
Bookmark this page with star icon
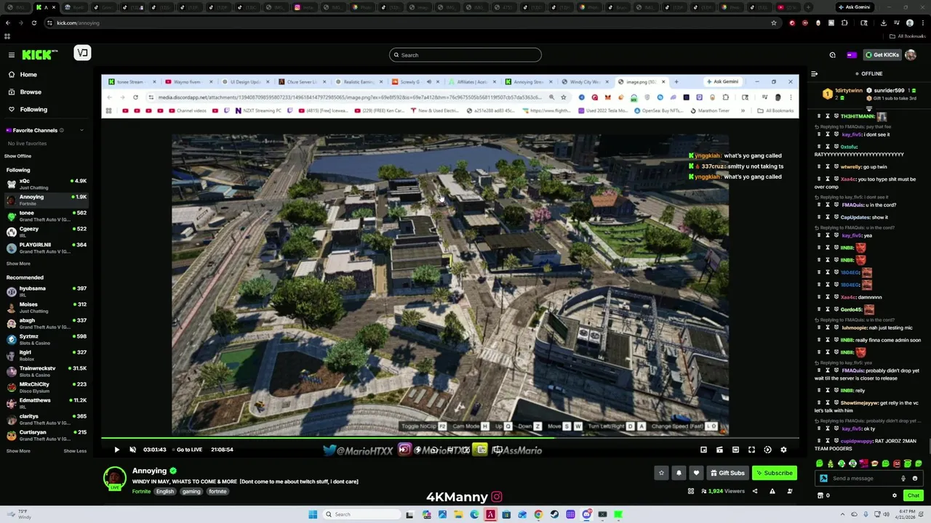pyautogui.click(x=773, y=23)
